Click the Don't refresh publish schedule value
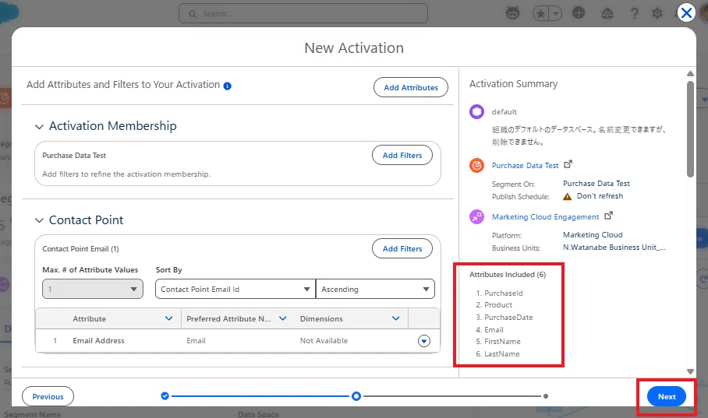This screenshot has width=708, height=418. (x=600, y=196)
